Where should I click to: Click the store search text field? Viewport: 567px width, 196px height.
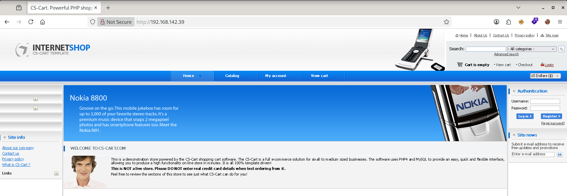486,49
